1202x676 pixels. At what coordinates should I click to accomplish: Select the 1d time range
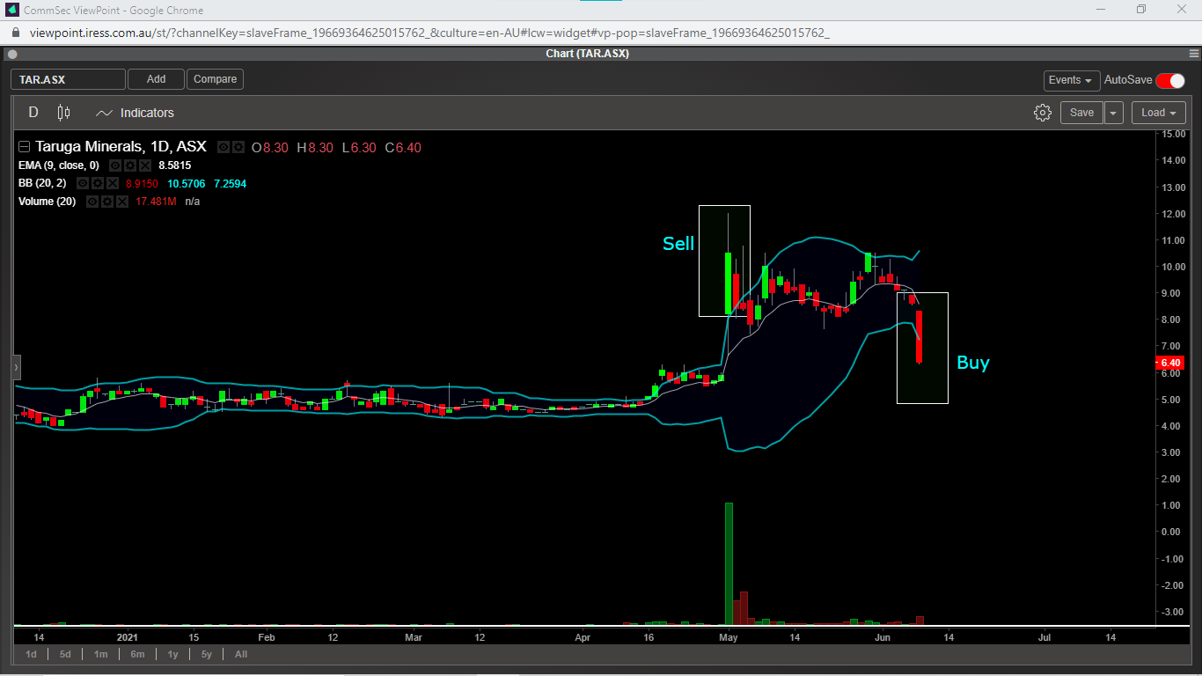coord(32,654)
